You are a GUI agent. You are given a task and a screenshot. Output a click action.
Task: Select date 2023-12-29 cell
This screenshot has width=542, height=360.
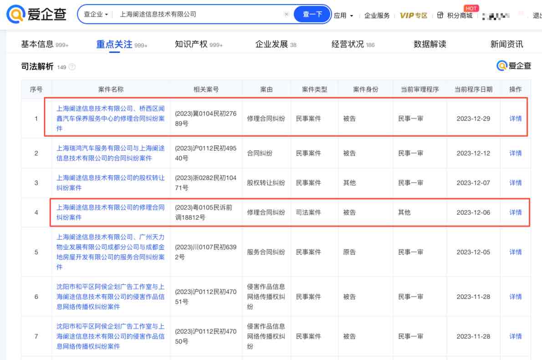(473, 118)
